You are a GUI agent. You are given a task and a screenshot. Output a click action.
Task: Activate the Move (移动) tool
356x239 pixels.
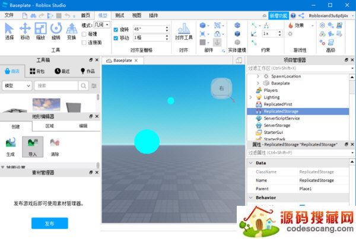pos(25,31)
